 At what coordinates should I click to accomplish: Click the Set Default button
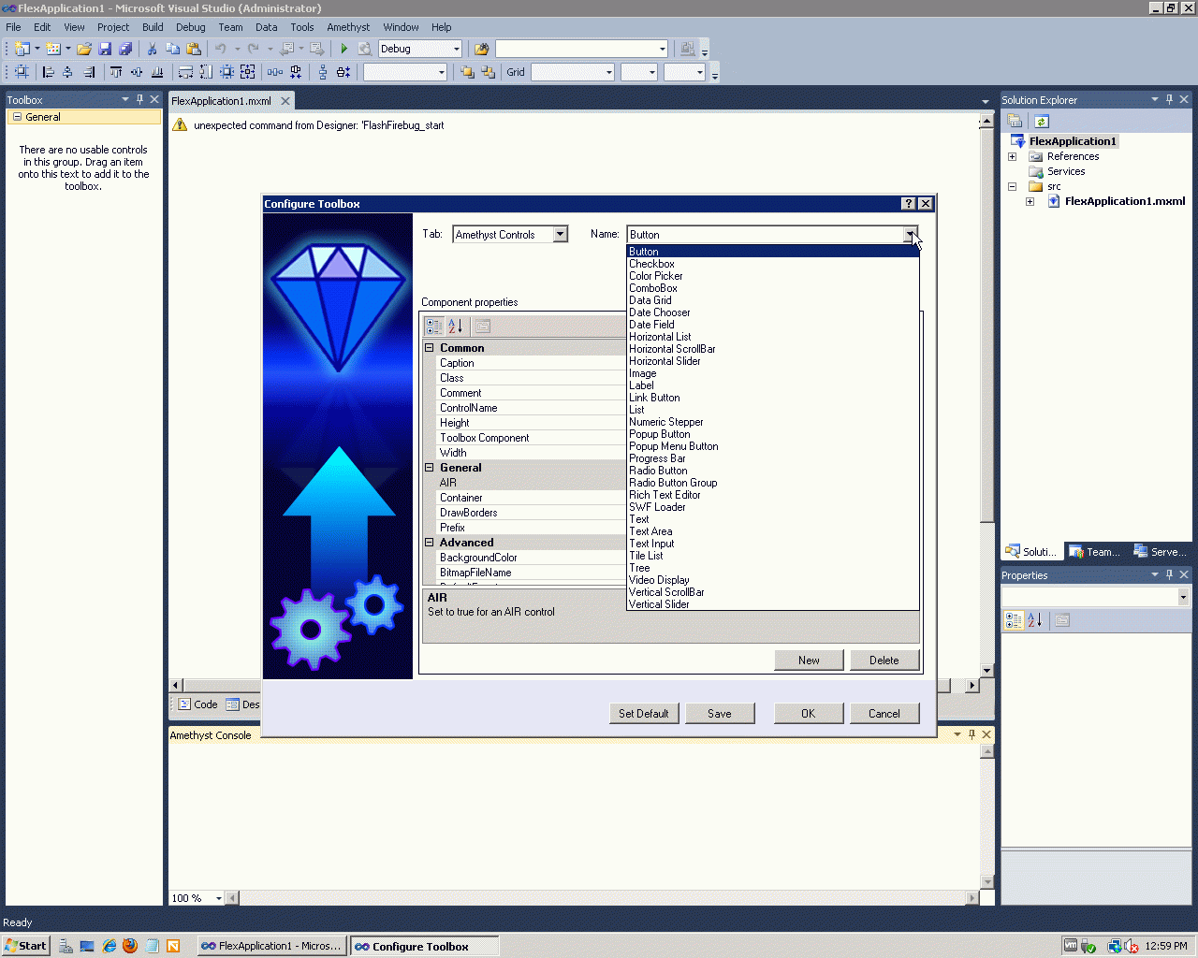coord(644,713)
